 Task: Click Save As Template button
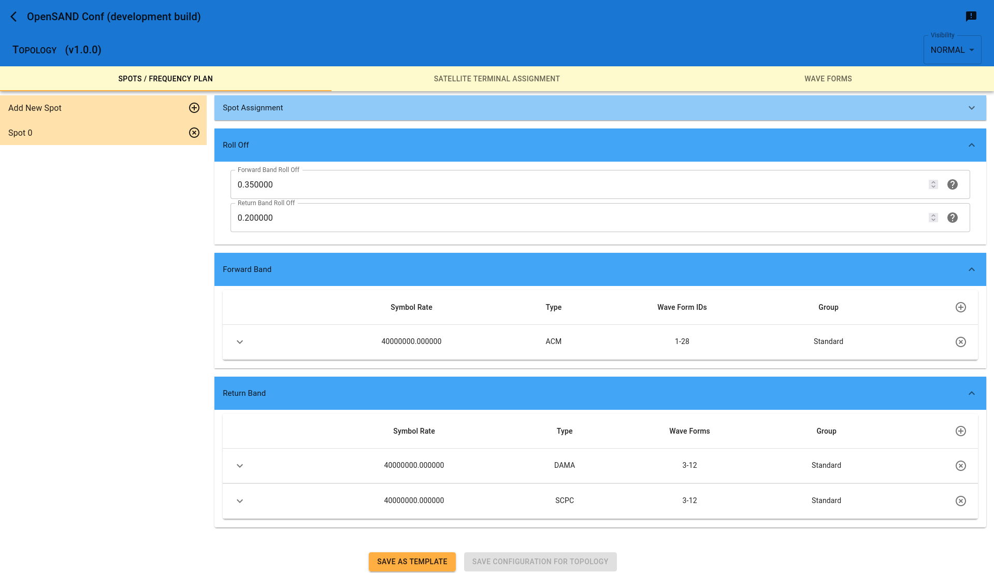point(412,562)
